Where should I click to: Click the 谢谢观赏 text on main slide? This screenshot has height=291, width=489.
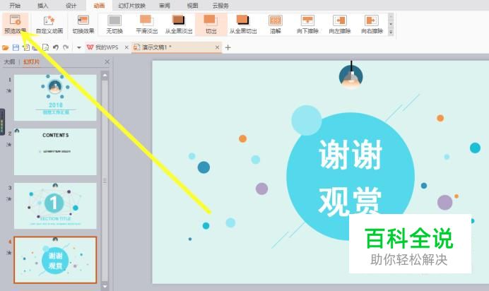click(x=350, y=177)
